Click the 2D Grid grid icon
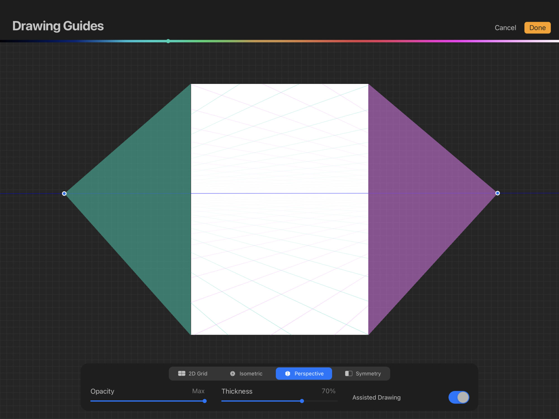This screenshot has width=559, height=419. pos(182,373)
